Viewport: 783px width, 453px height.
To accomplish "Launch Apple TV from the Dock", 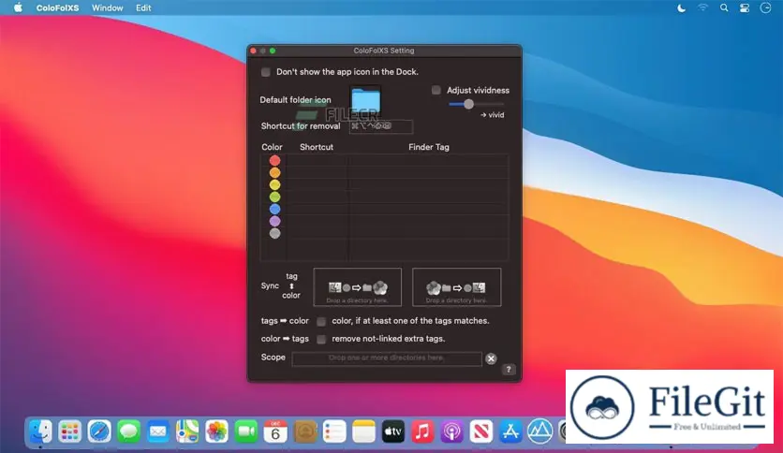I will coord(393,431).
